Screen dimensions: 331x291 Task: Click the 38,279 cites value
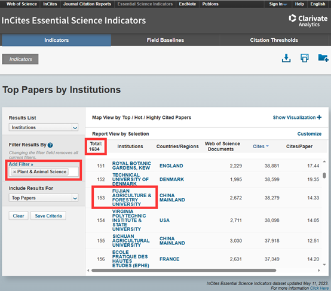(x=272, y=198)
